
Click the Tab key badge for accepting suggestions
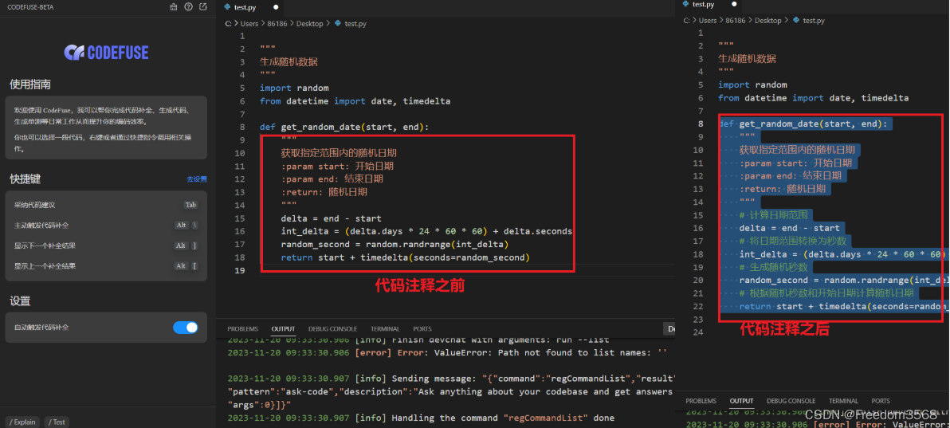(190, 205)
